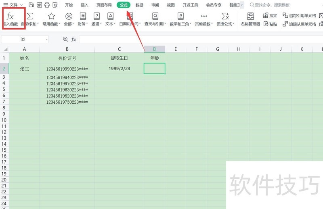323x209 pixels.
Task: Open the 文件 (File) menu
Action: click(13, 5)
